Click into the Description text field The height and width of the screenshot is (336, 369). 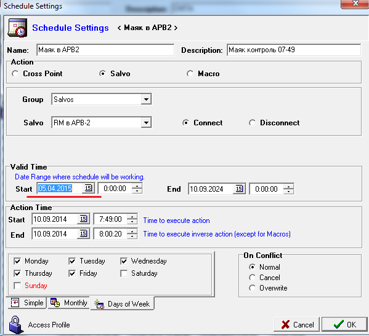point(294,50)
